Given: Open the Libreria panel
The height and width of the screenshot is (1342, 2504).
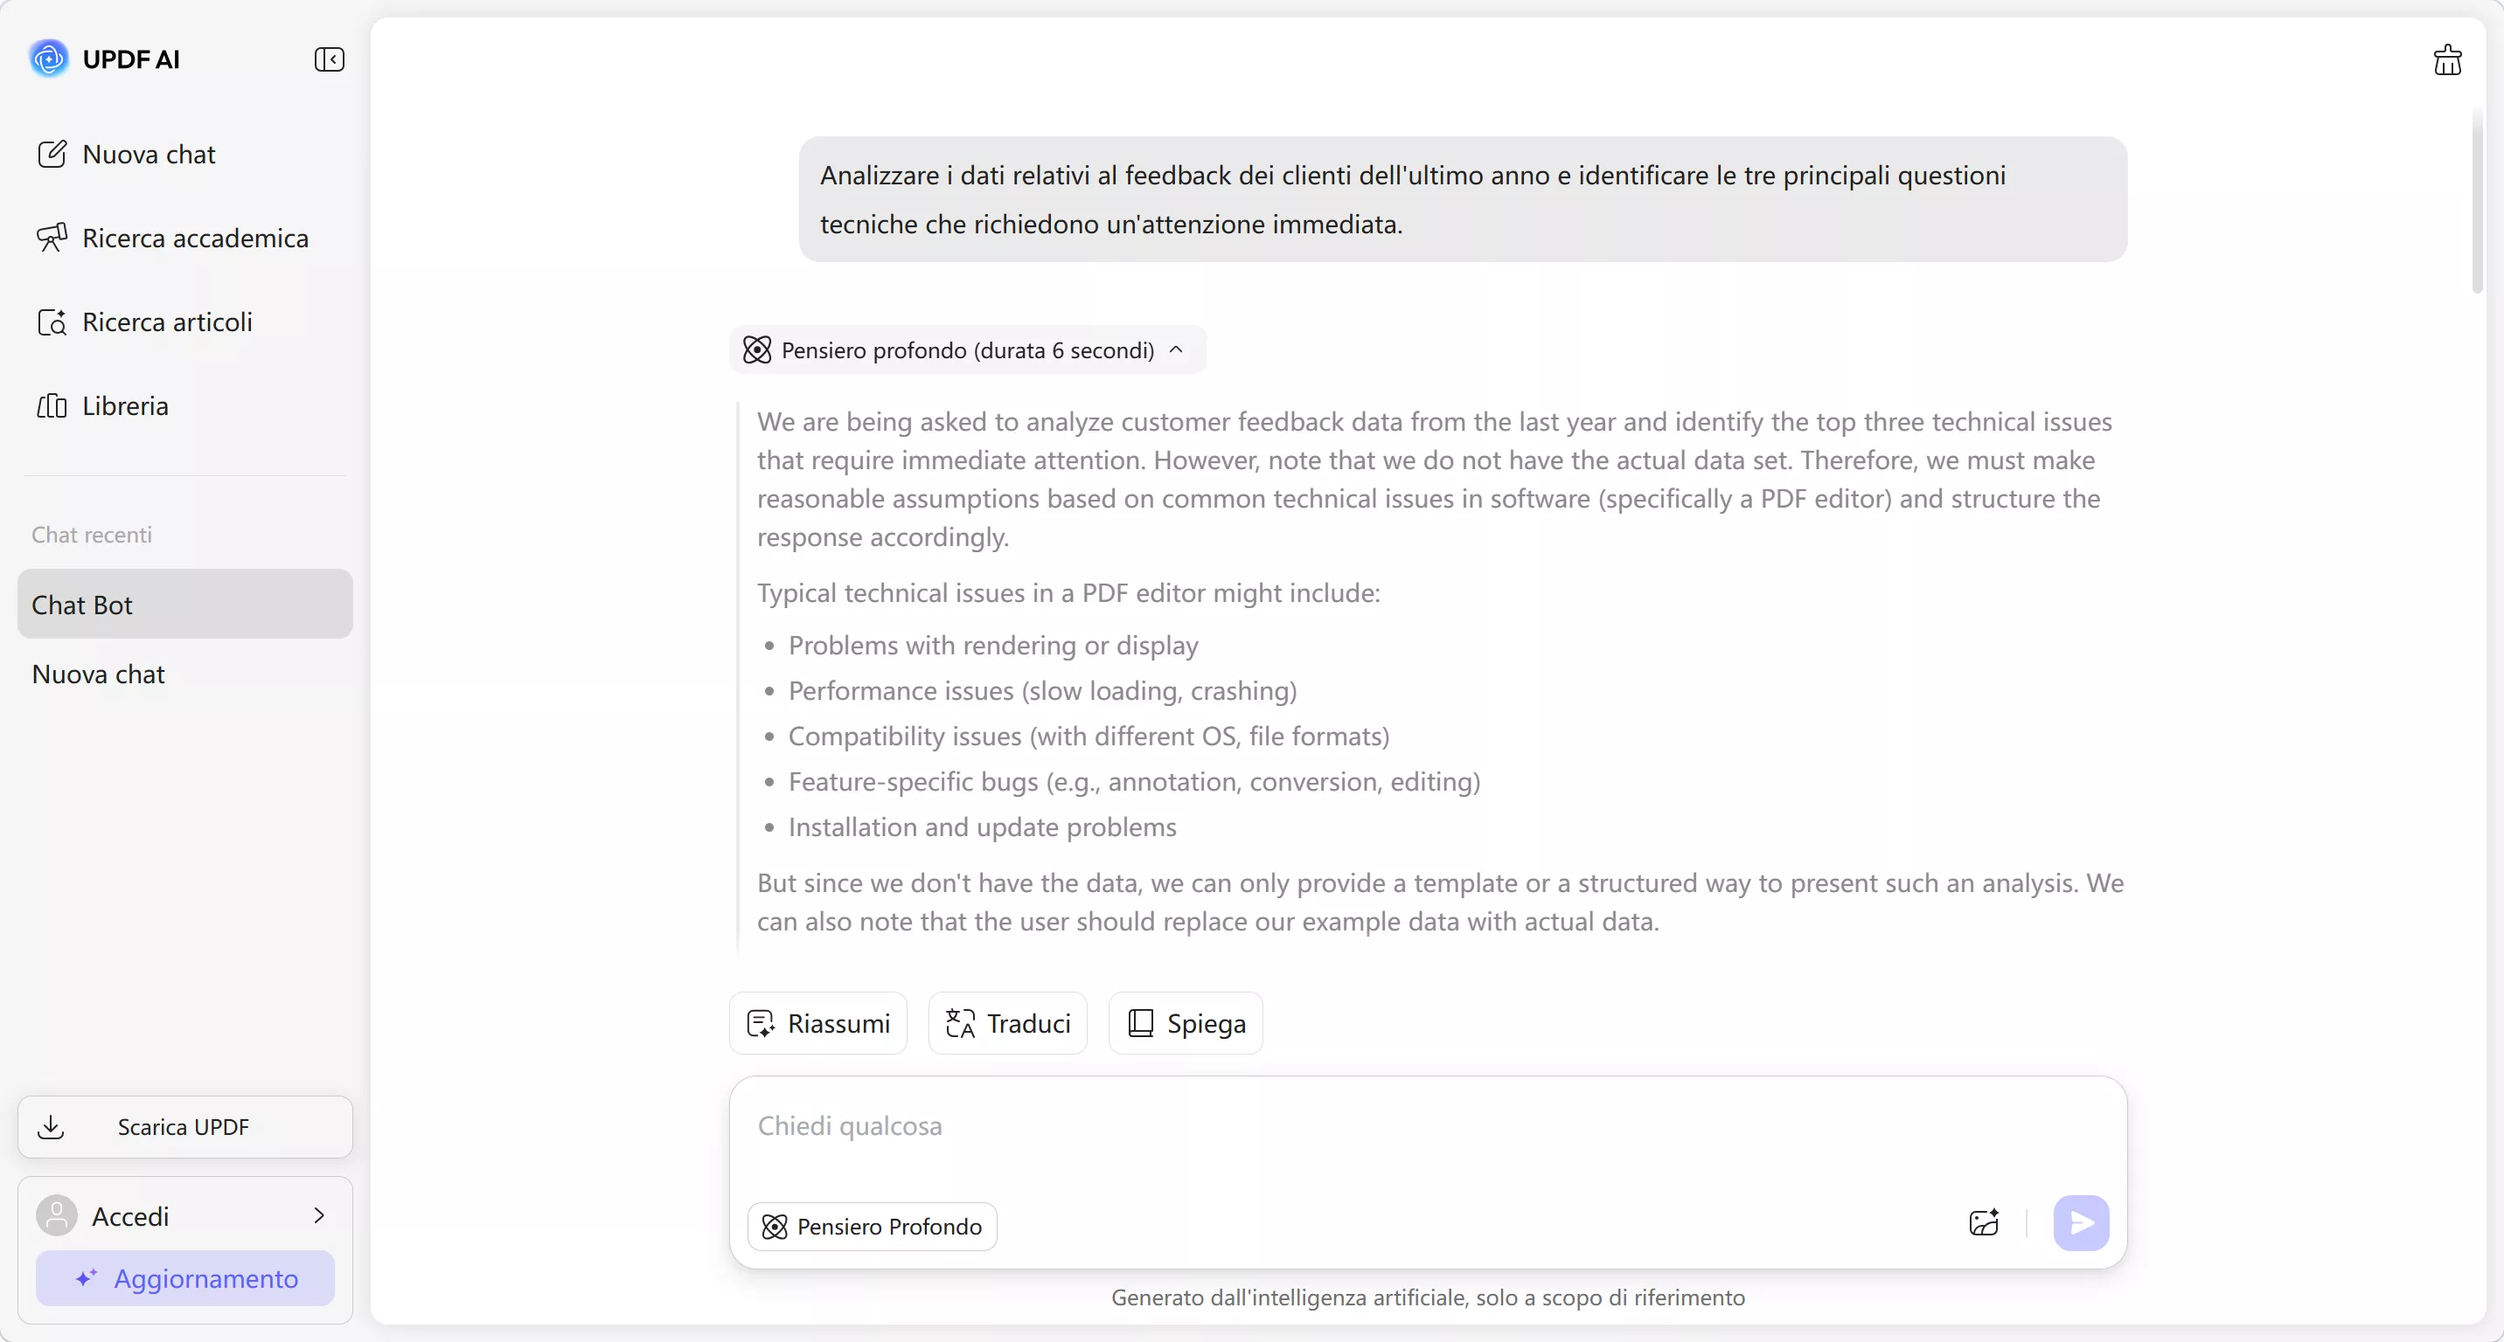Looking at the screenshot, I should tap(127, 406).
